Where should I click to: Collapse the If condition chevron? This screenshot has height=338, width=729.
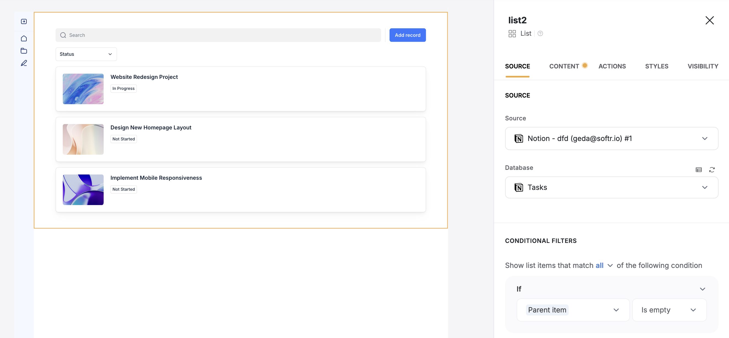click(x=702, y=289)
